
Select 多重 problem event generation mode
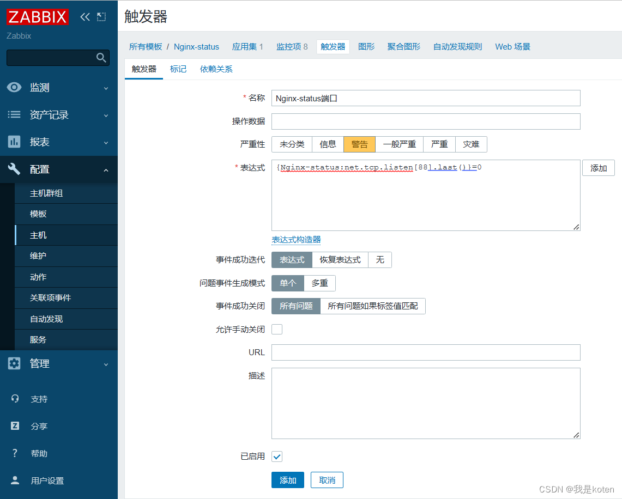click(x=319, y=283)
